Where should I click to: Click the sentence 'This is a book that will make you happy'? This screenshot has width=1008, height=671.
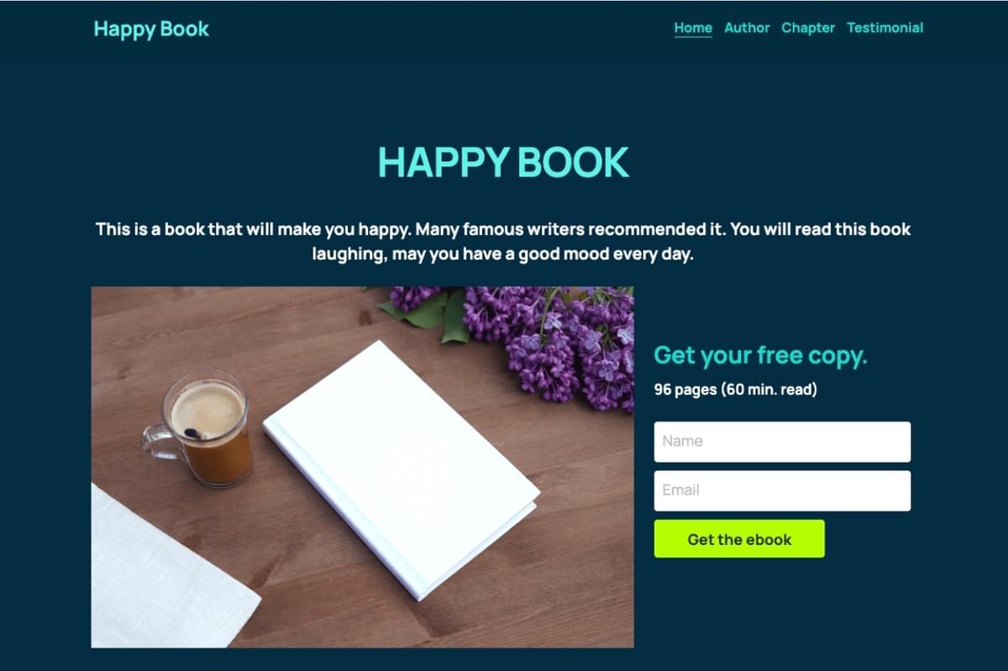253,228
